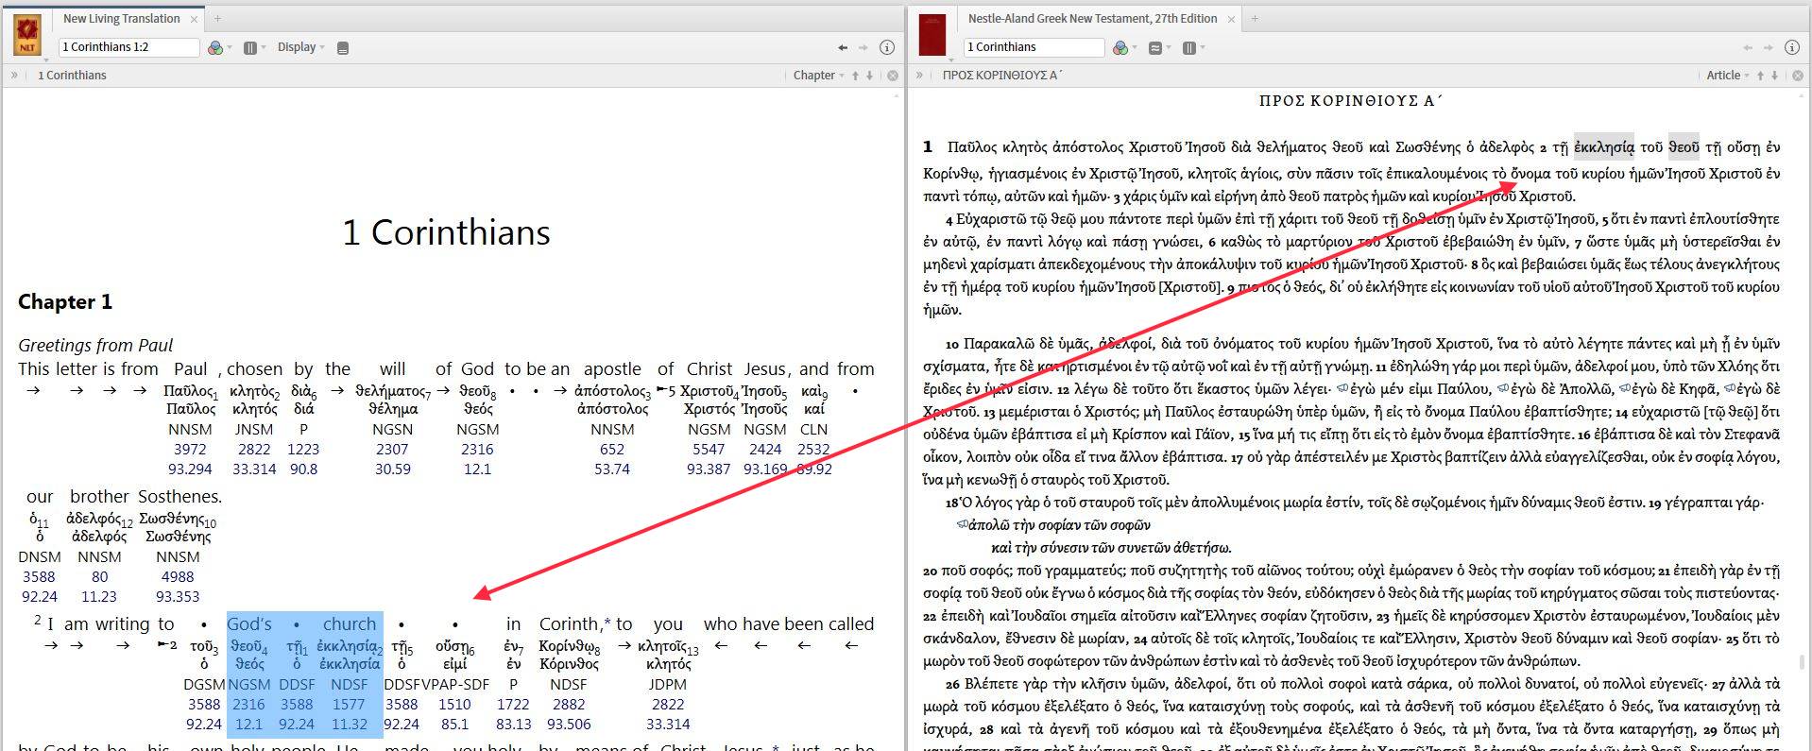
Task: Click the 1 Corinthians 1:2 reference box
Action: pos(128,47)
